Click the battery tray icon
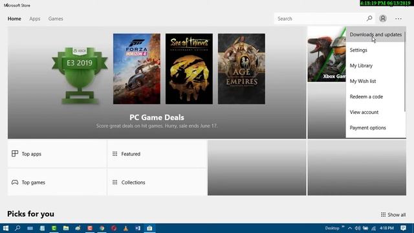 point(365,228)
